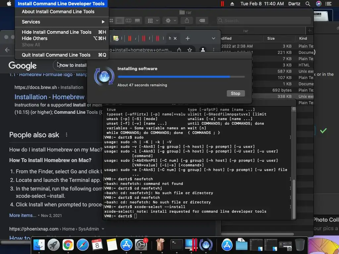The image size is (339, 254).
Task: Open Launchpad from the Dock
Action: [x=53, y=245]
